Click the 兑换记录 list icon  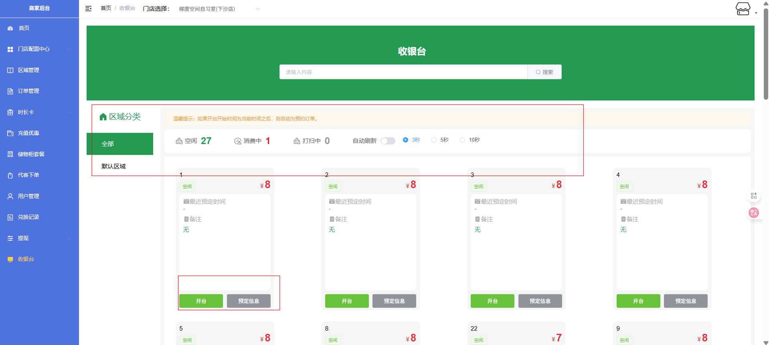coord(10,217)
